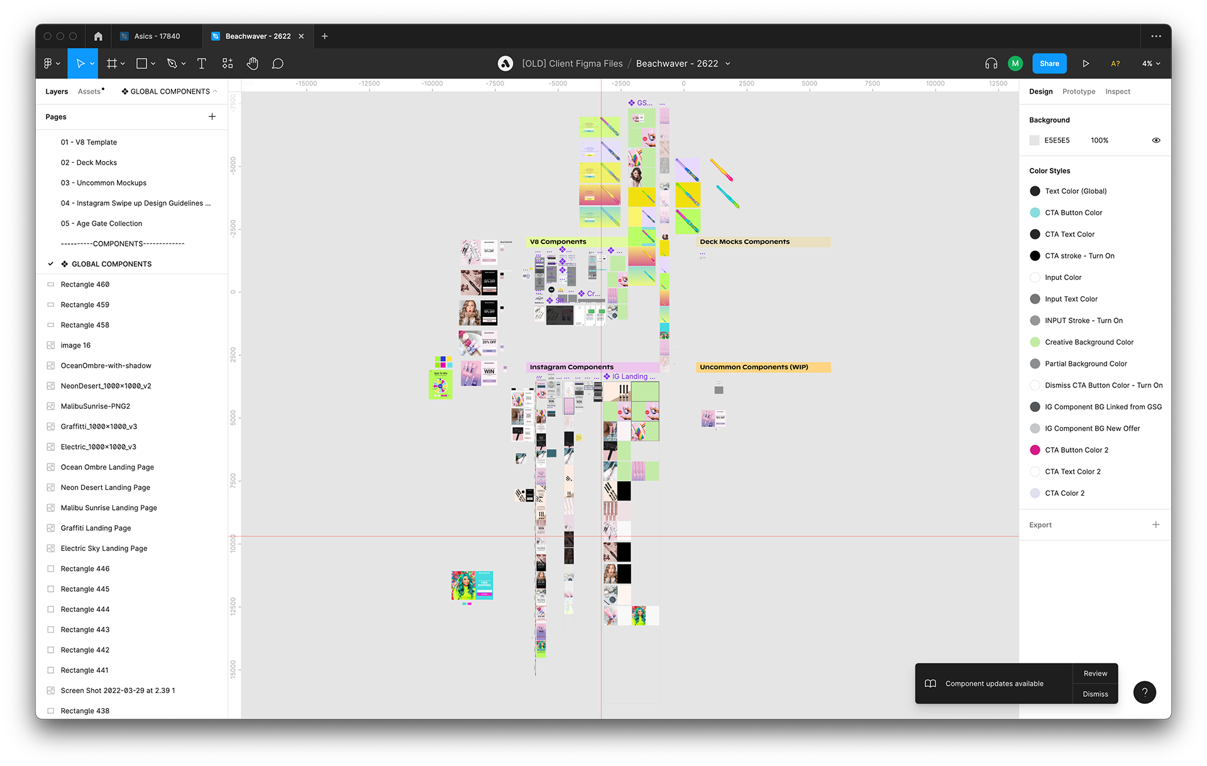Switch to the Prototype tab

pos(1078,91)
